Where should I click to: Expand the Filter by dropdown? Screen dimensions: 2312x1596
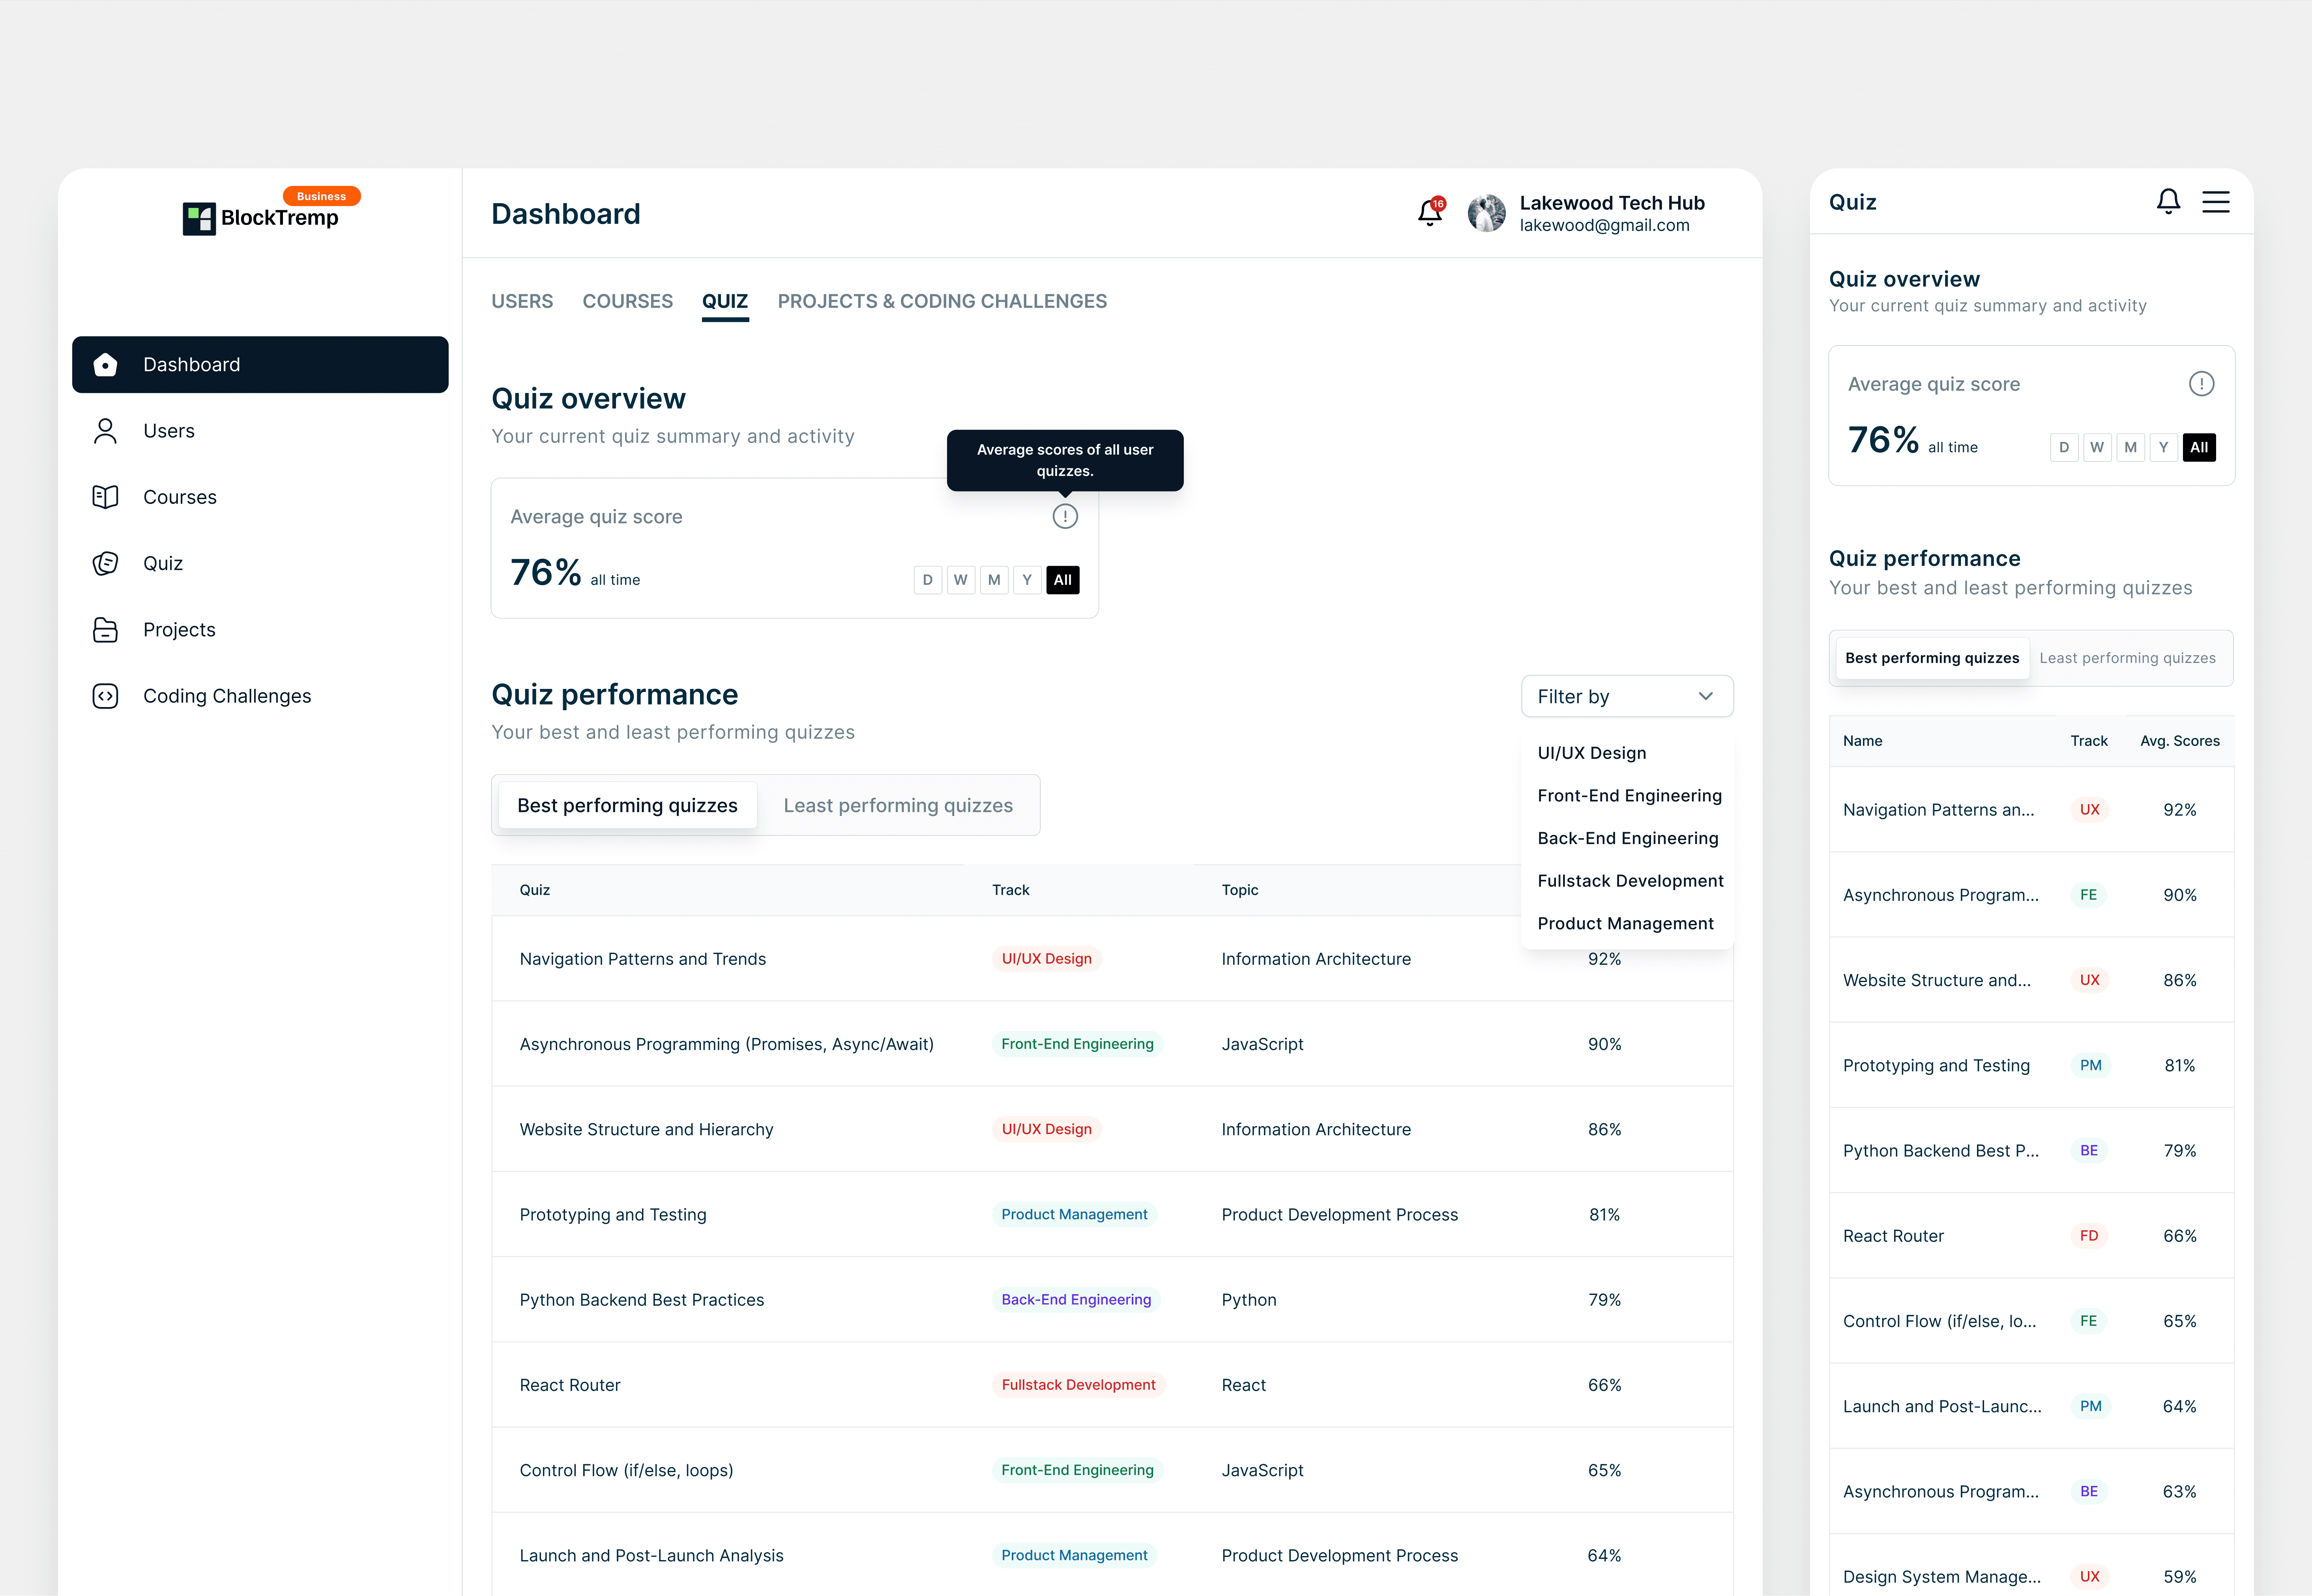point(1626,696)
